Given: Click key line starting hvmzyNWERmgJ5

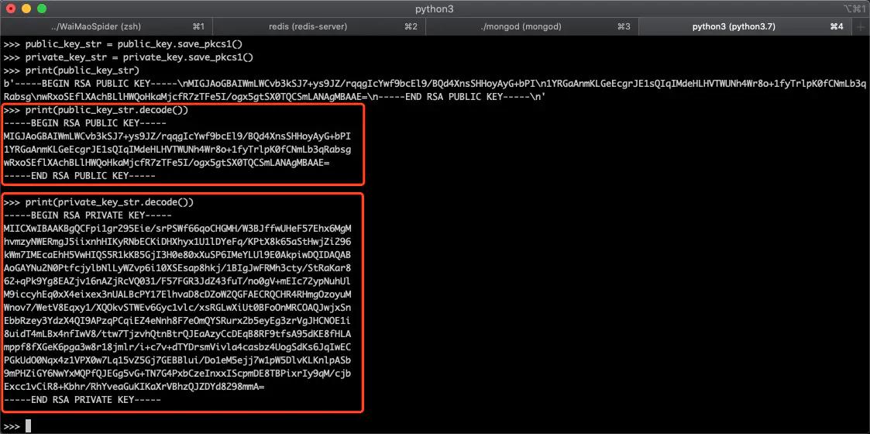Looking at the screenshot, I should tap(177, 242).
